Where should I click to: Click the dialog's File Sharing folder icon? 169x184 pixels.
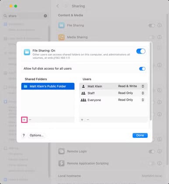(x=27, y=52)
